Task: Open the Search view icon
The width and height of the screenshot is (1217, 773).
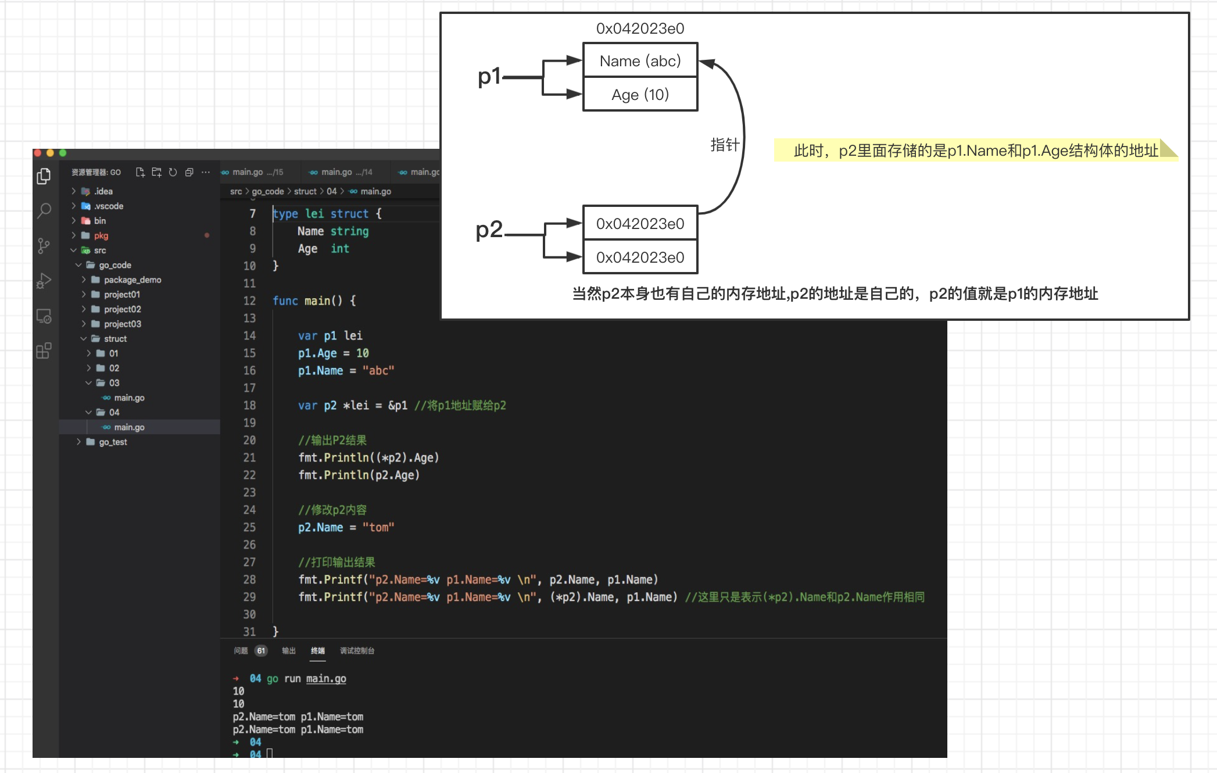Action: coord(44,210)
